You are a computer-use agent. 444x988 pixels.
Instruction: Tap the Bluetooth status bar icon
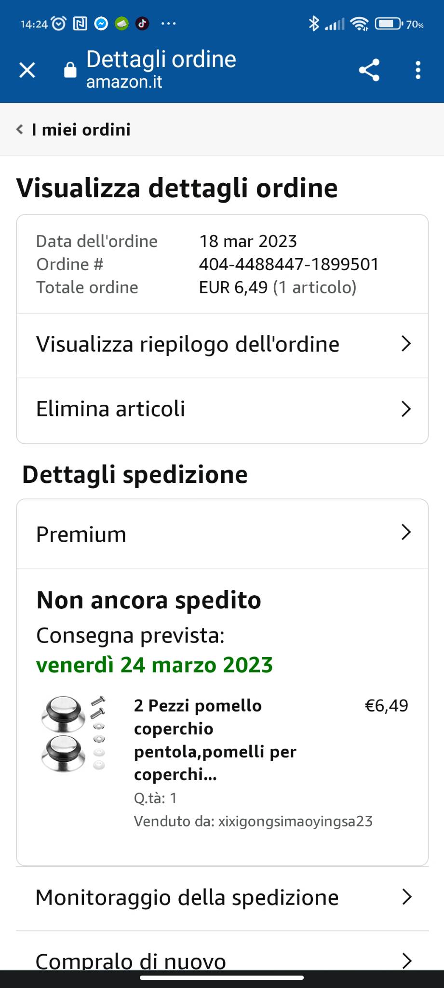pyautogui.click(x=314, y=23)
